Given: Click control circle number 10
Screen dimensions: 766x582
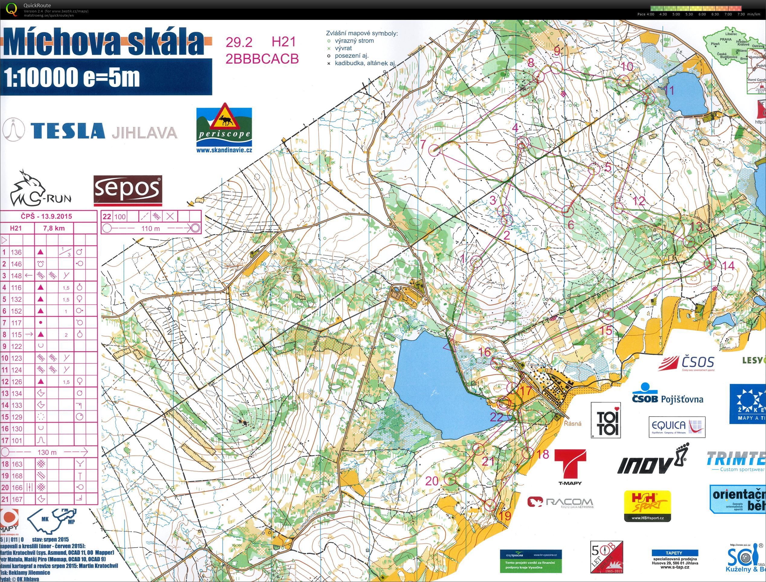Looking at the screenshot, I should [623, 81].
